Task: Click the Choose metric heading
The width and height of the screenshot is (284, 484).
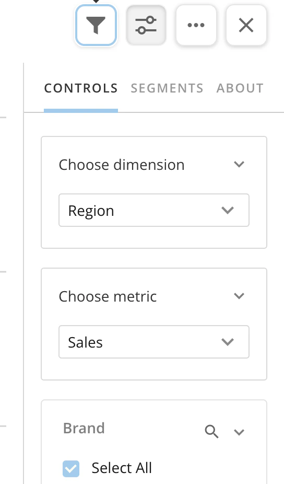Action: coord(108,296)
